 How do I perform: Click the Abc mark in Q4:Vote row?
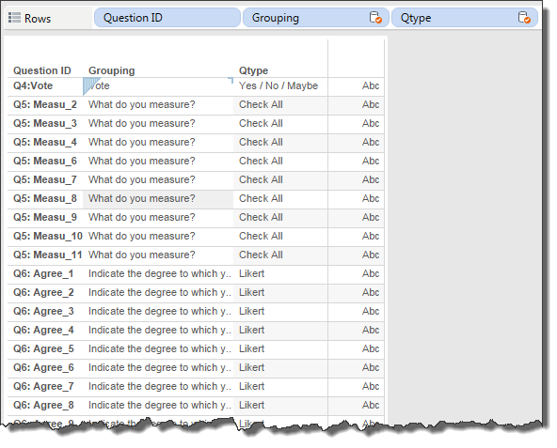371,85
